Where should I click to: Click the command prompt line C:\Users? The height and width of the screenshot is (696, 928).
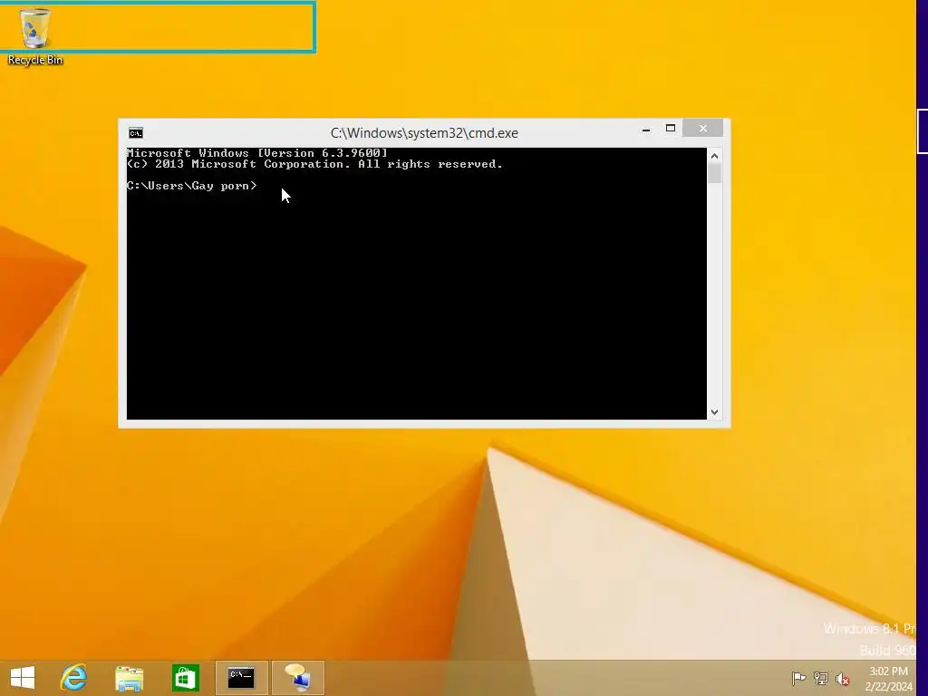pyautogui.click(x=192, y=186)
